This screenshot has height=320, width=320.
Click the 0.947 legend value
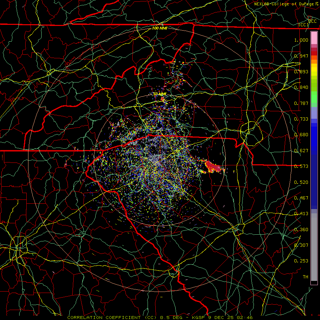pyautogui.click(x=301, y=56)
